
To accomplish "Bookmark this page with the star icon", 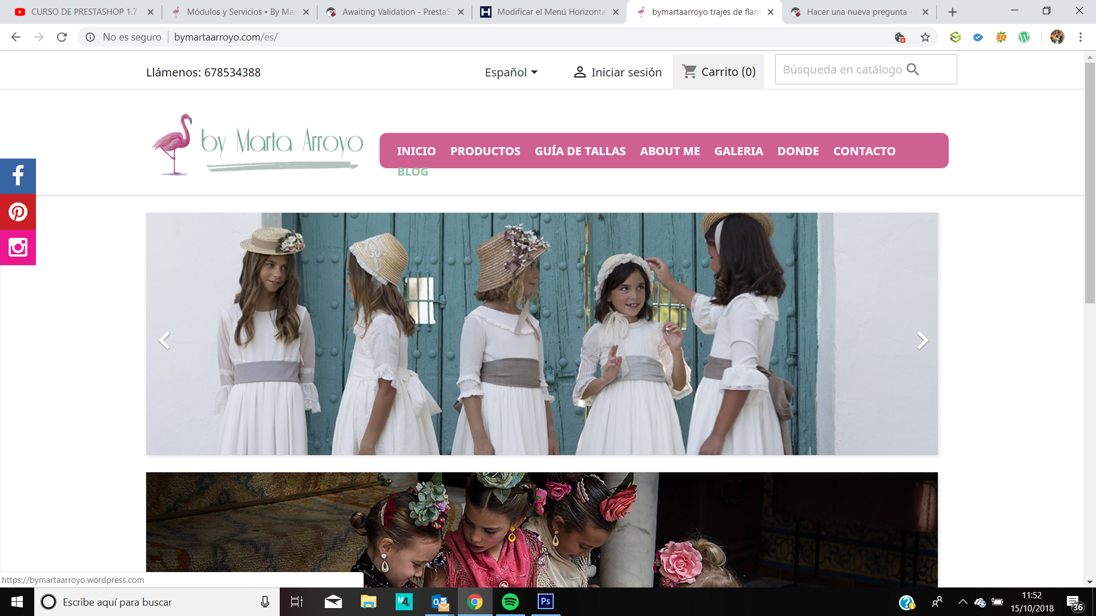I will pos(925,37).
